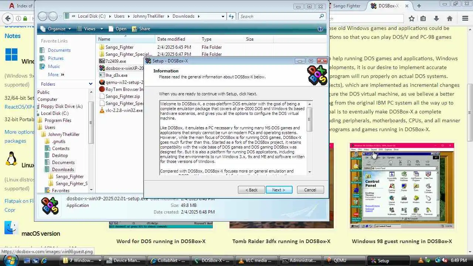Collapse the Folders pane chevron
The width and height of the screenshot is (473, 266).
point(91,84)
